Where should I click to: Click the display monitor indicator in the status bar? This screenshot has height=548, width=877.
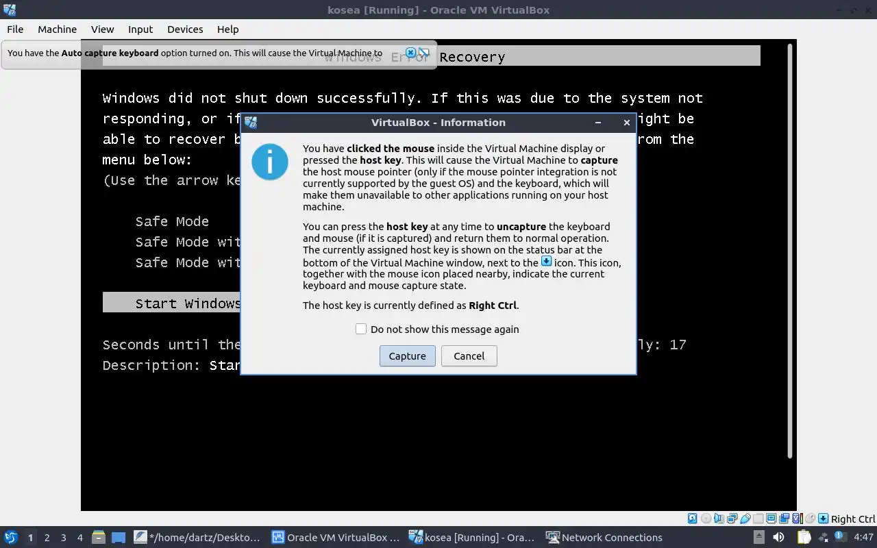tap(771, 519)
